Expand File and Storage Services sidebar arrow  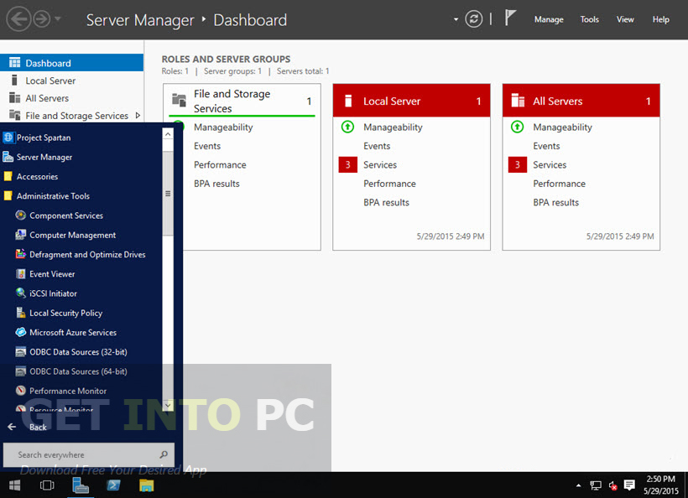(138, 116)
